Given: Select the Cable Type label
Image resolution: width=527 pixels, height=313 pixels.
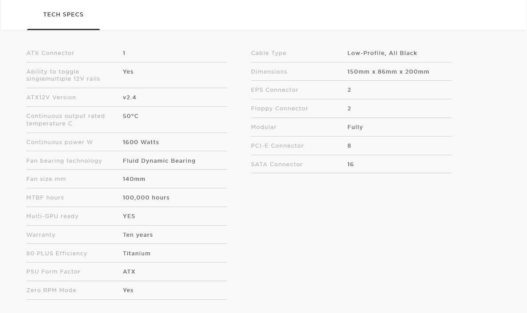Looking at the screenshot, I should [268, 53].
